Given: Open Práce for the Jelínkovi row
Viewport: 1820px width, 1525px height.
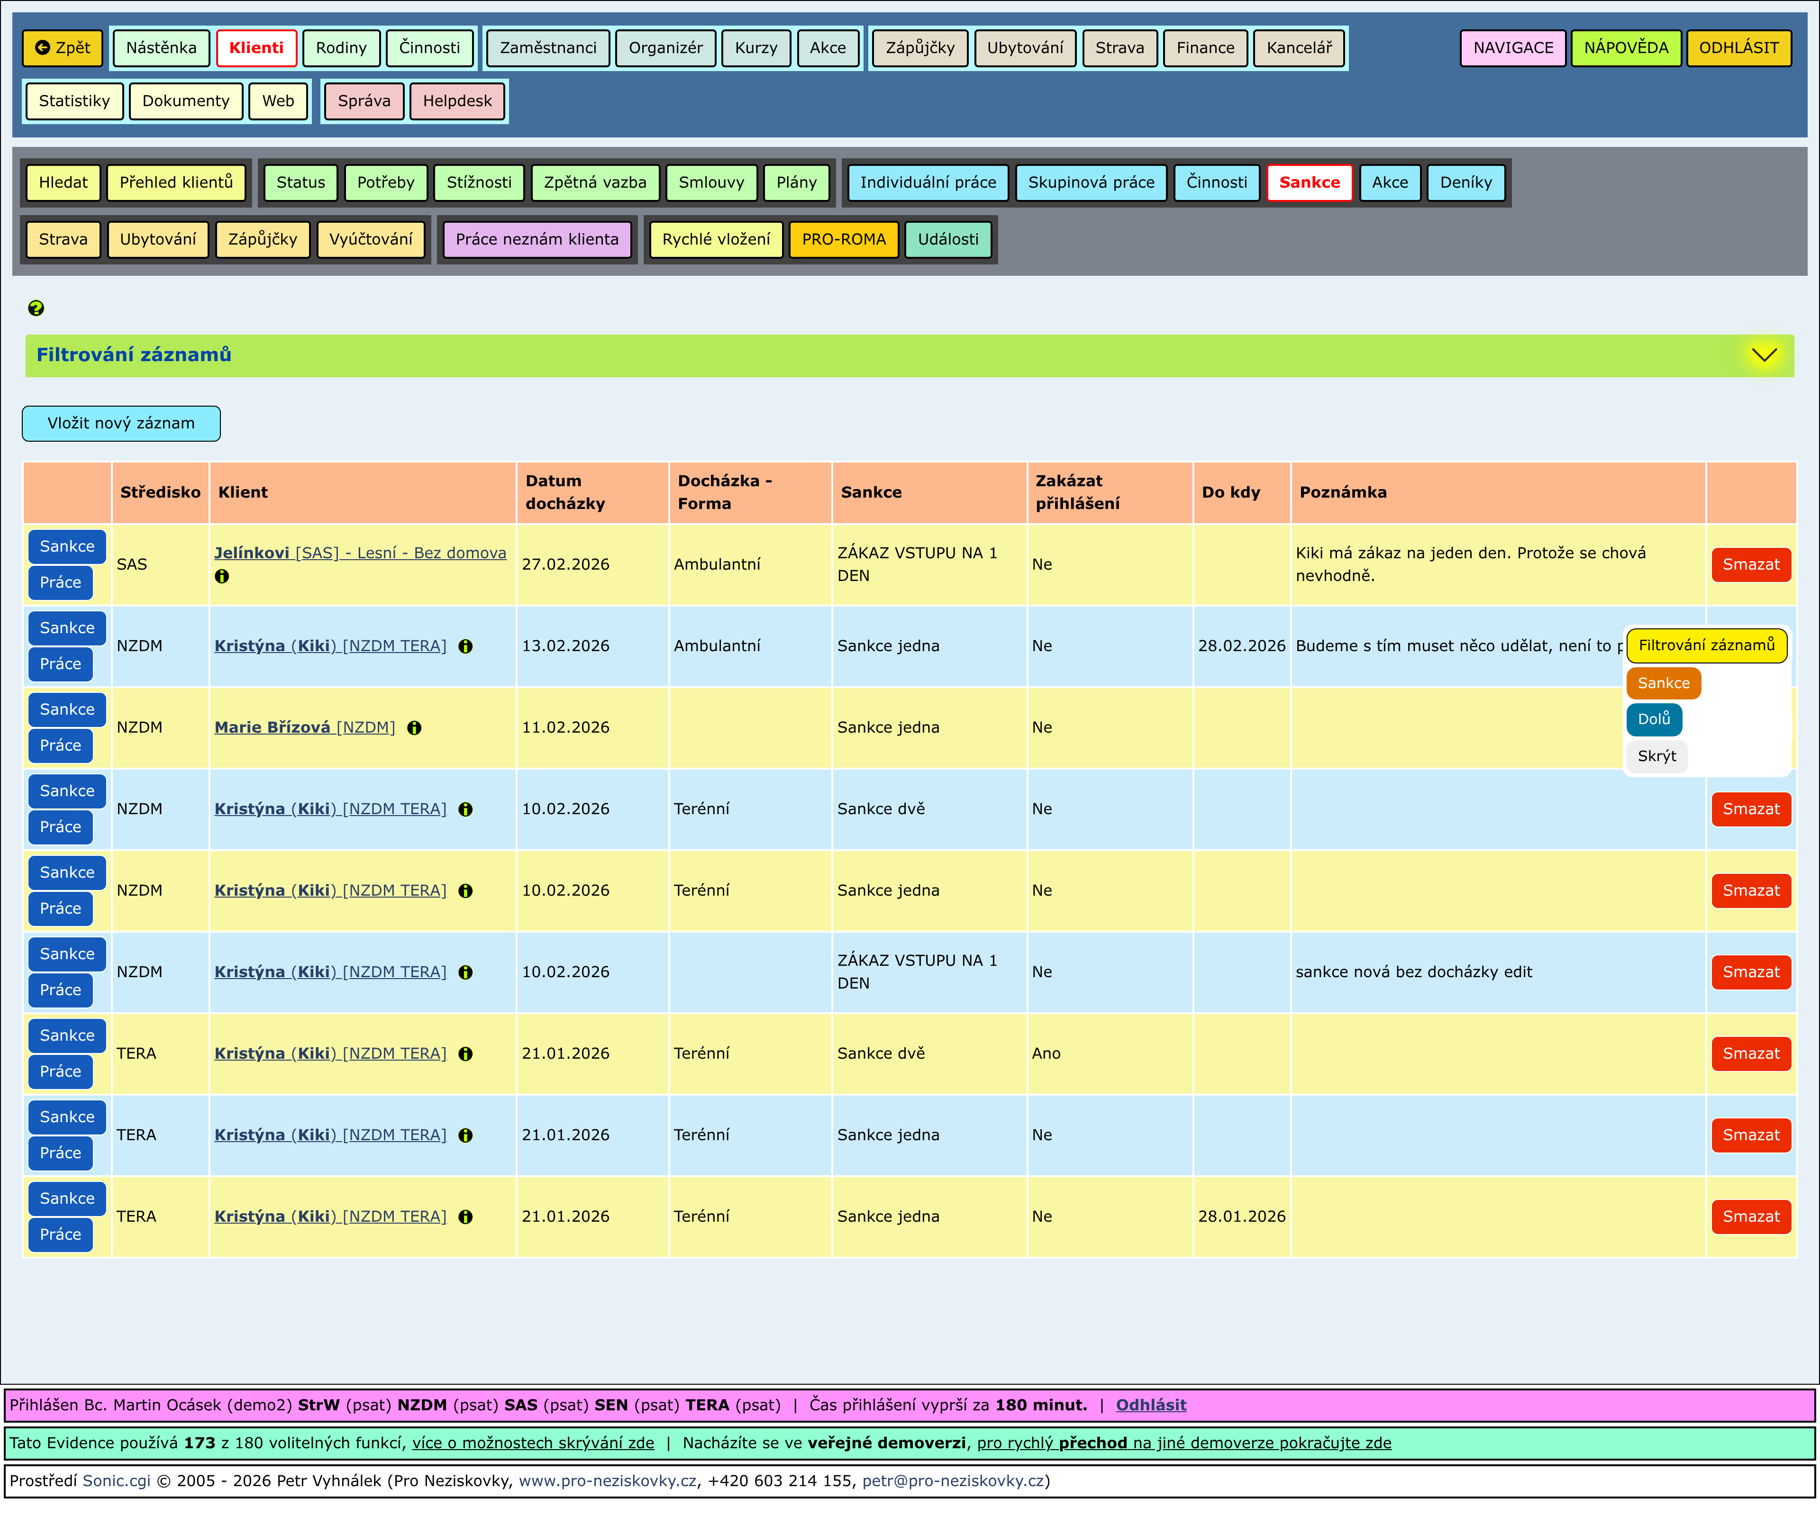Looking at the screenshot, I should pyautogui.click(x=60, y=583).
